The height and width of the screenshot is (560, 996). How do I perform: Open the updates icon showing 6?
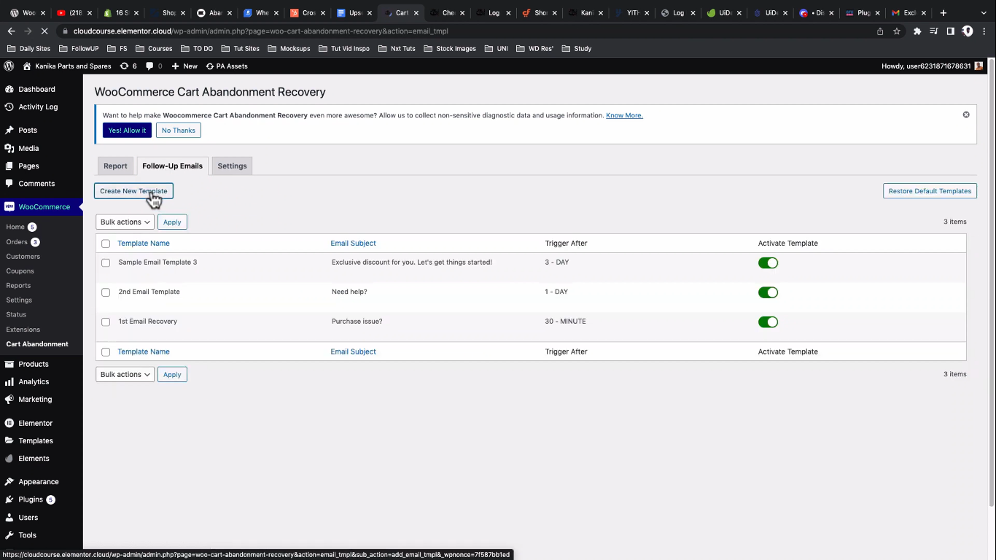coord(128,66)
